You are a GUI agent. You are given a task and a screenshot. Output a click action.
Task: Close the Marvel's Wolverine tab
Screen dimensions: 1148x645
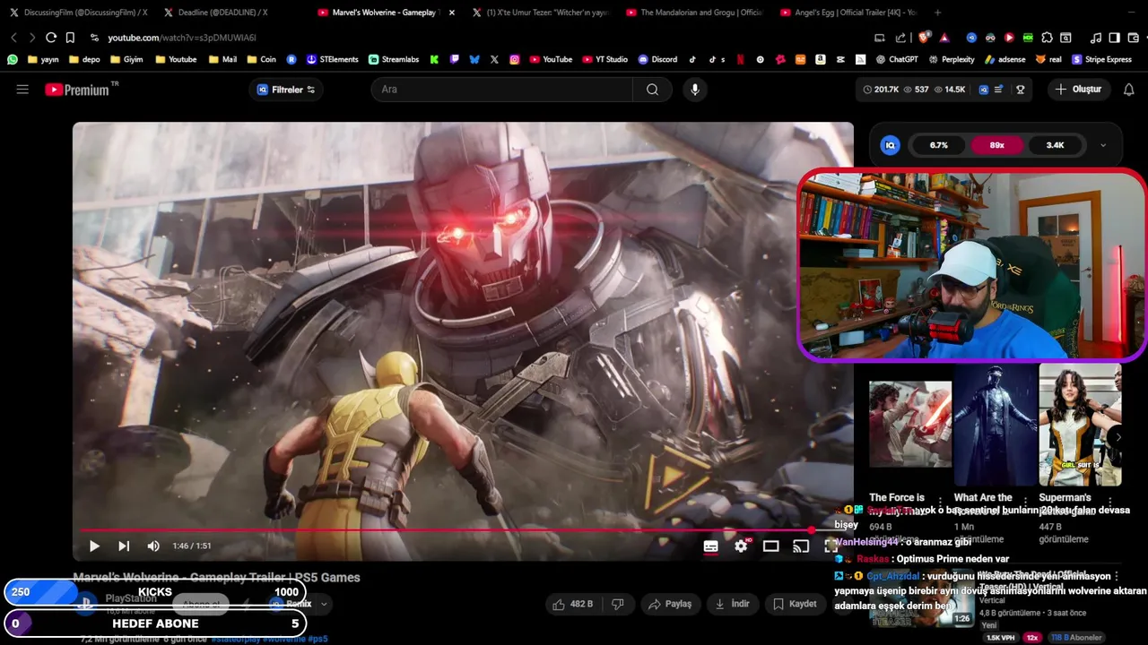click(x=451, y=13)
